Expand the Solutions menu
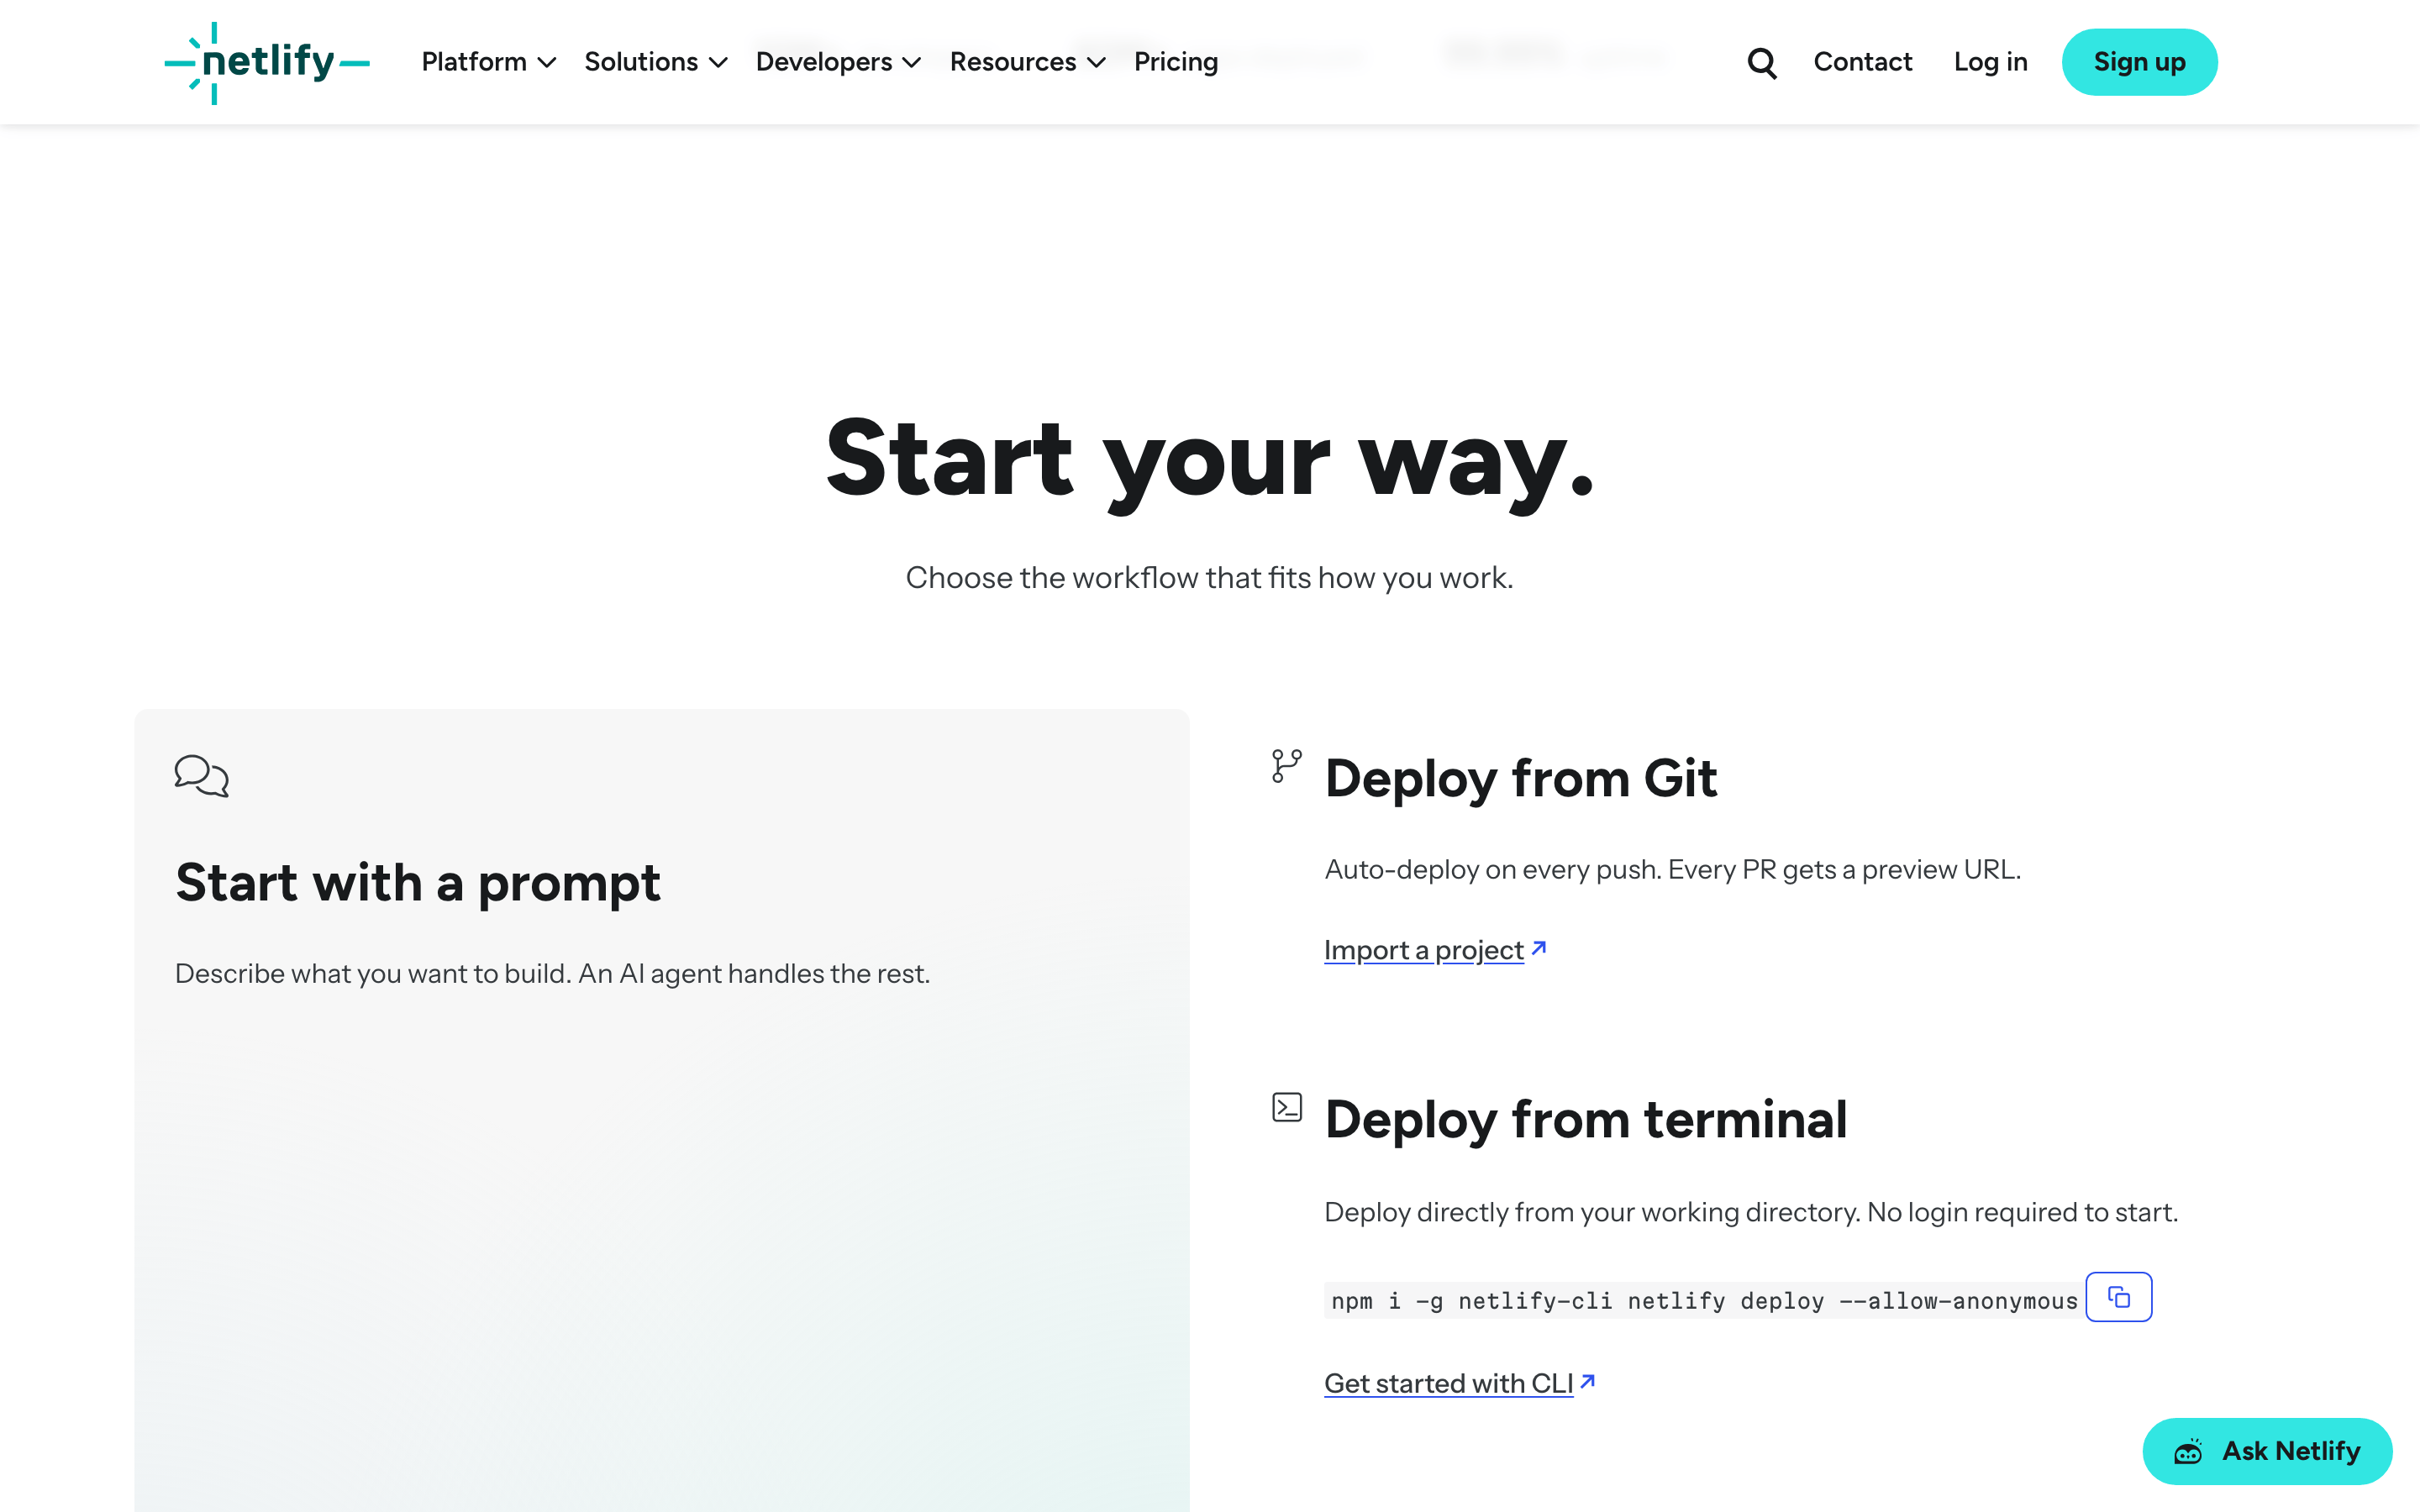Screen dimensions: 2420x1512 click(x=655, y=62)
